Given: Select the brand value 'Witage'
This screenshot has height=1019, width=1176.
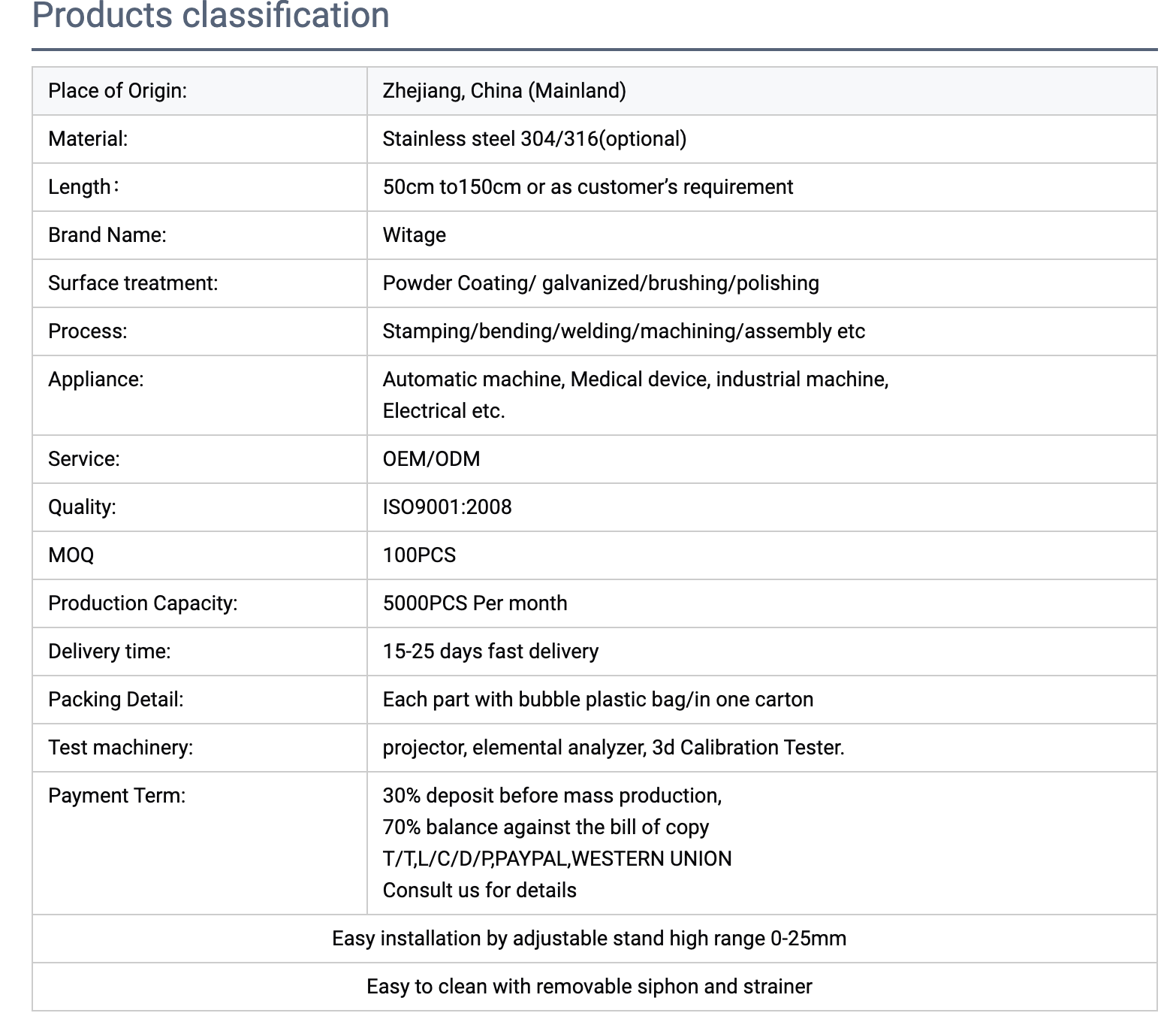Looking at the screenshot, I should [415, 235].
